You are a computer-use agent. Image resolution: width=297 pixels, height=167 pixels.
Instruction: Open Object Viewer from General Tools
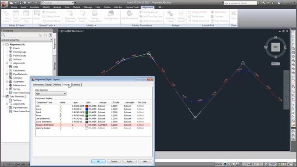[51, 17]
